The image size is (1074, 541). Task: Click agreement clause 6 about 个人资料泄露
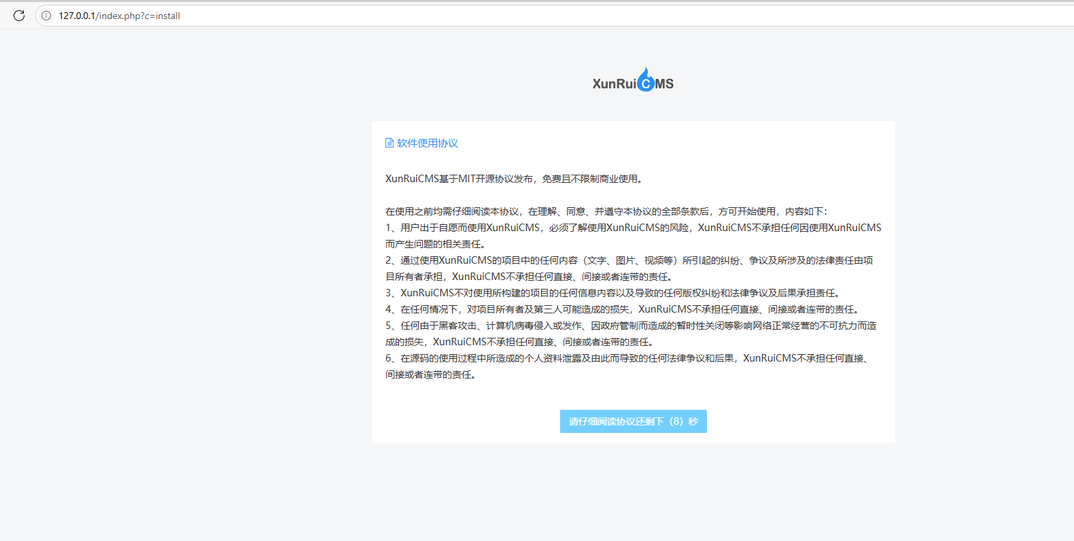click(x=629, y=366)
